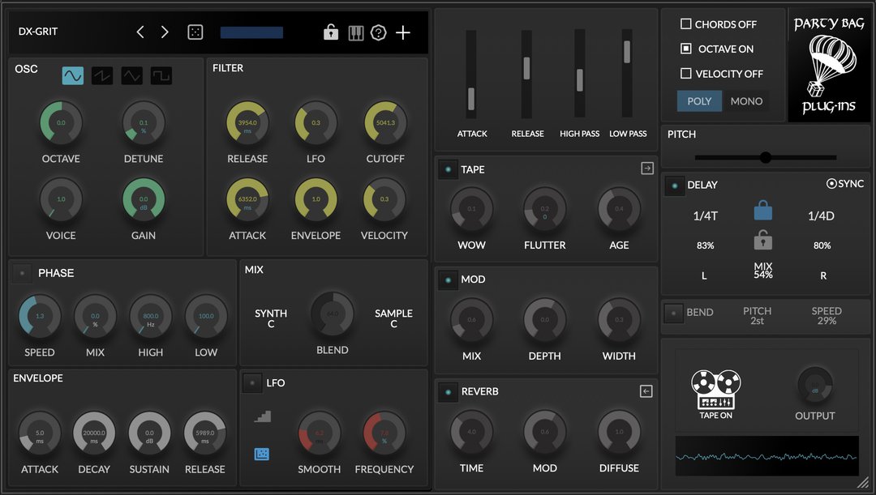Select the square wave oscillator shape

tap(161, 75)
